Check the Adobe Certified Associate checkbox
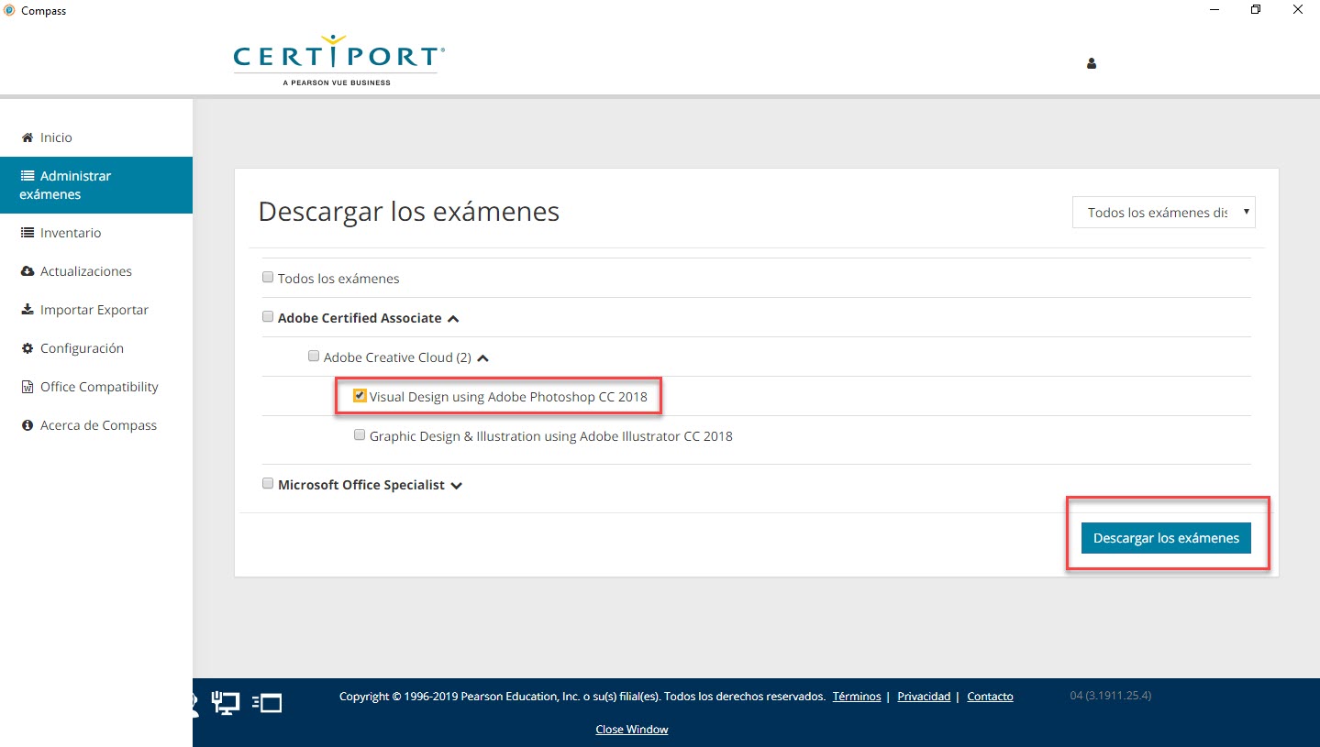The width and height of the screenshot is (1320, 747). pos(268,316)
